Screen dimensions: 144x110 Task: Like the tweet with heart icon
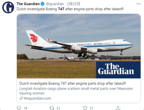coord(85,108)
